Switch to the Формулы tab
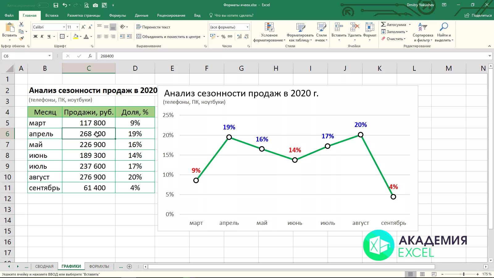The image size is (494, 278). point(117,15)
